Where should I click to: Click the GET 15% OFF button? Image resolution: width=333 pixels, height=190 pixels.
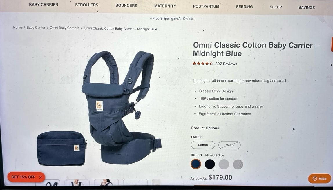pyautogui.click(x=23, y=177)
